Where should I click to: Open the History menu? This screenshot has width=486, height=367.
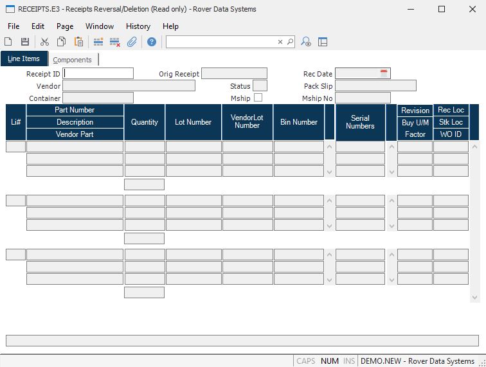click(x=138, y=26)
